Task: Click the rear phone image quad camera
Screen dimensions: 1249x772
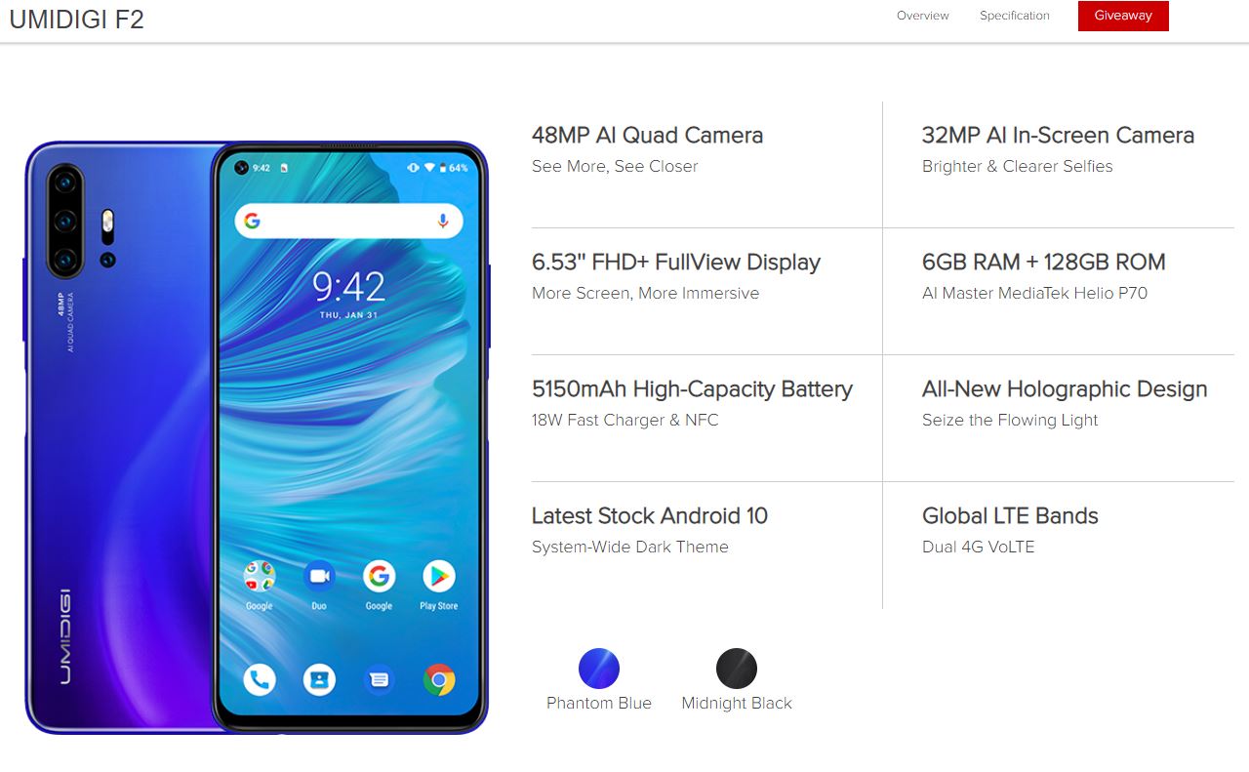Action: click(66, 221)
